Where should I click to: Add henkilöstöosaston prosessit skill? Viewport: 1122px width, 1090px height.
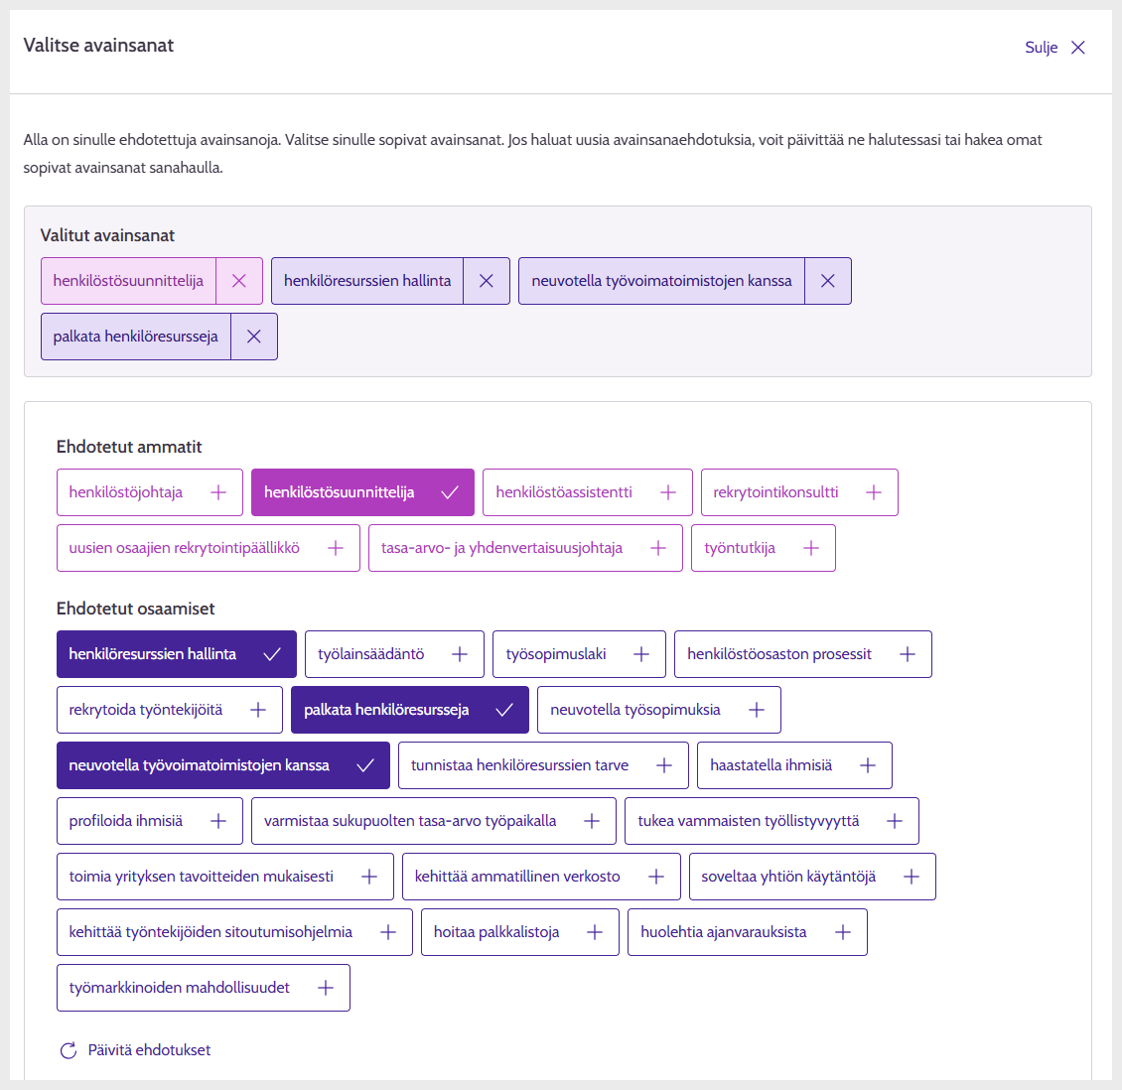(x=803, y=654)
